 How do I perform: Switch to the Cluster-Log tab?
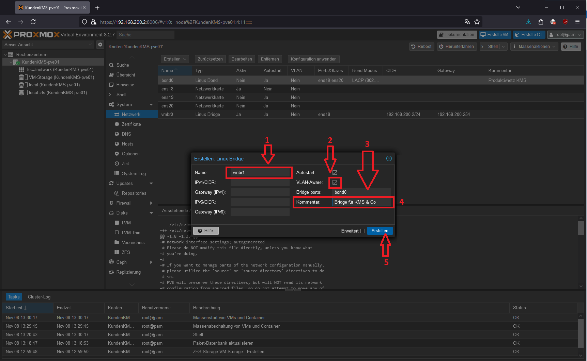click(39, 297)
